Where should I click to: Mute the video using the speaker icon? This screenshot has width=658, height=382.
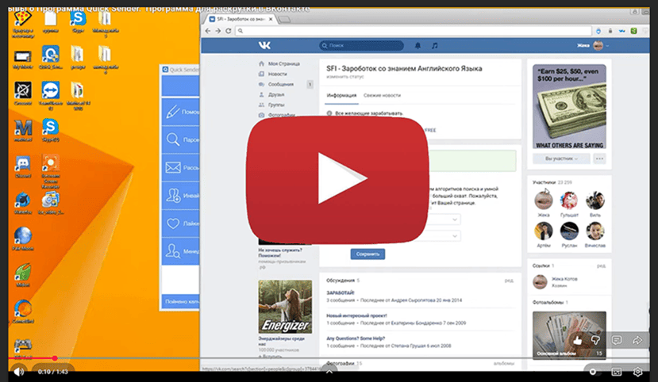19,372
